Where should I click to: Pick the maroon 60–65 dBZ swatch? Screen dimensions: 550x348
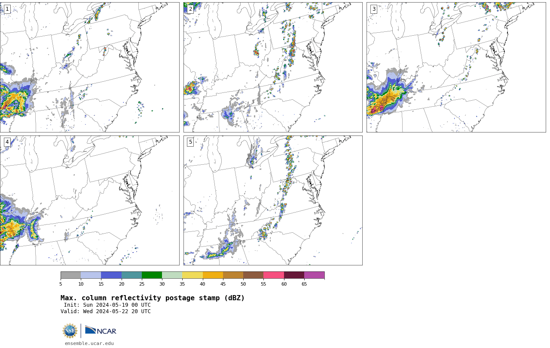tap(294, 275)
